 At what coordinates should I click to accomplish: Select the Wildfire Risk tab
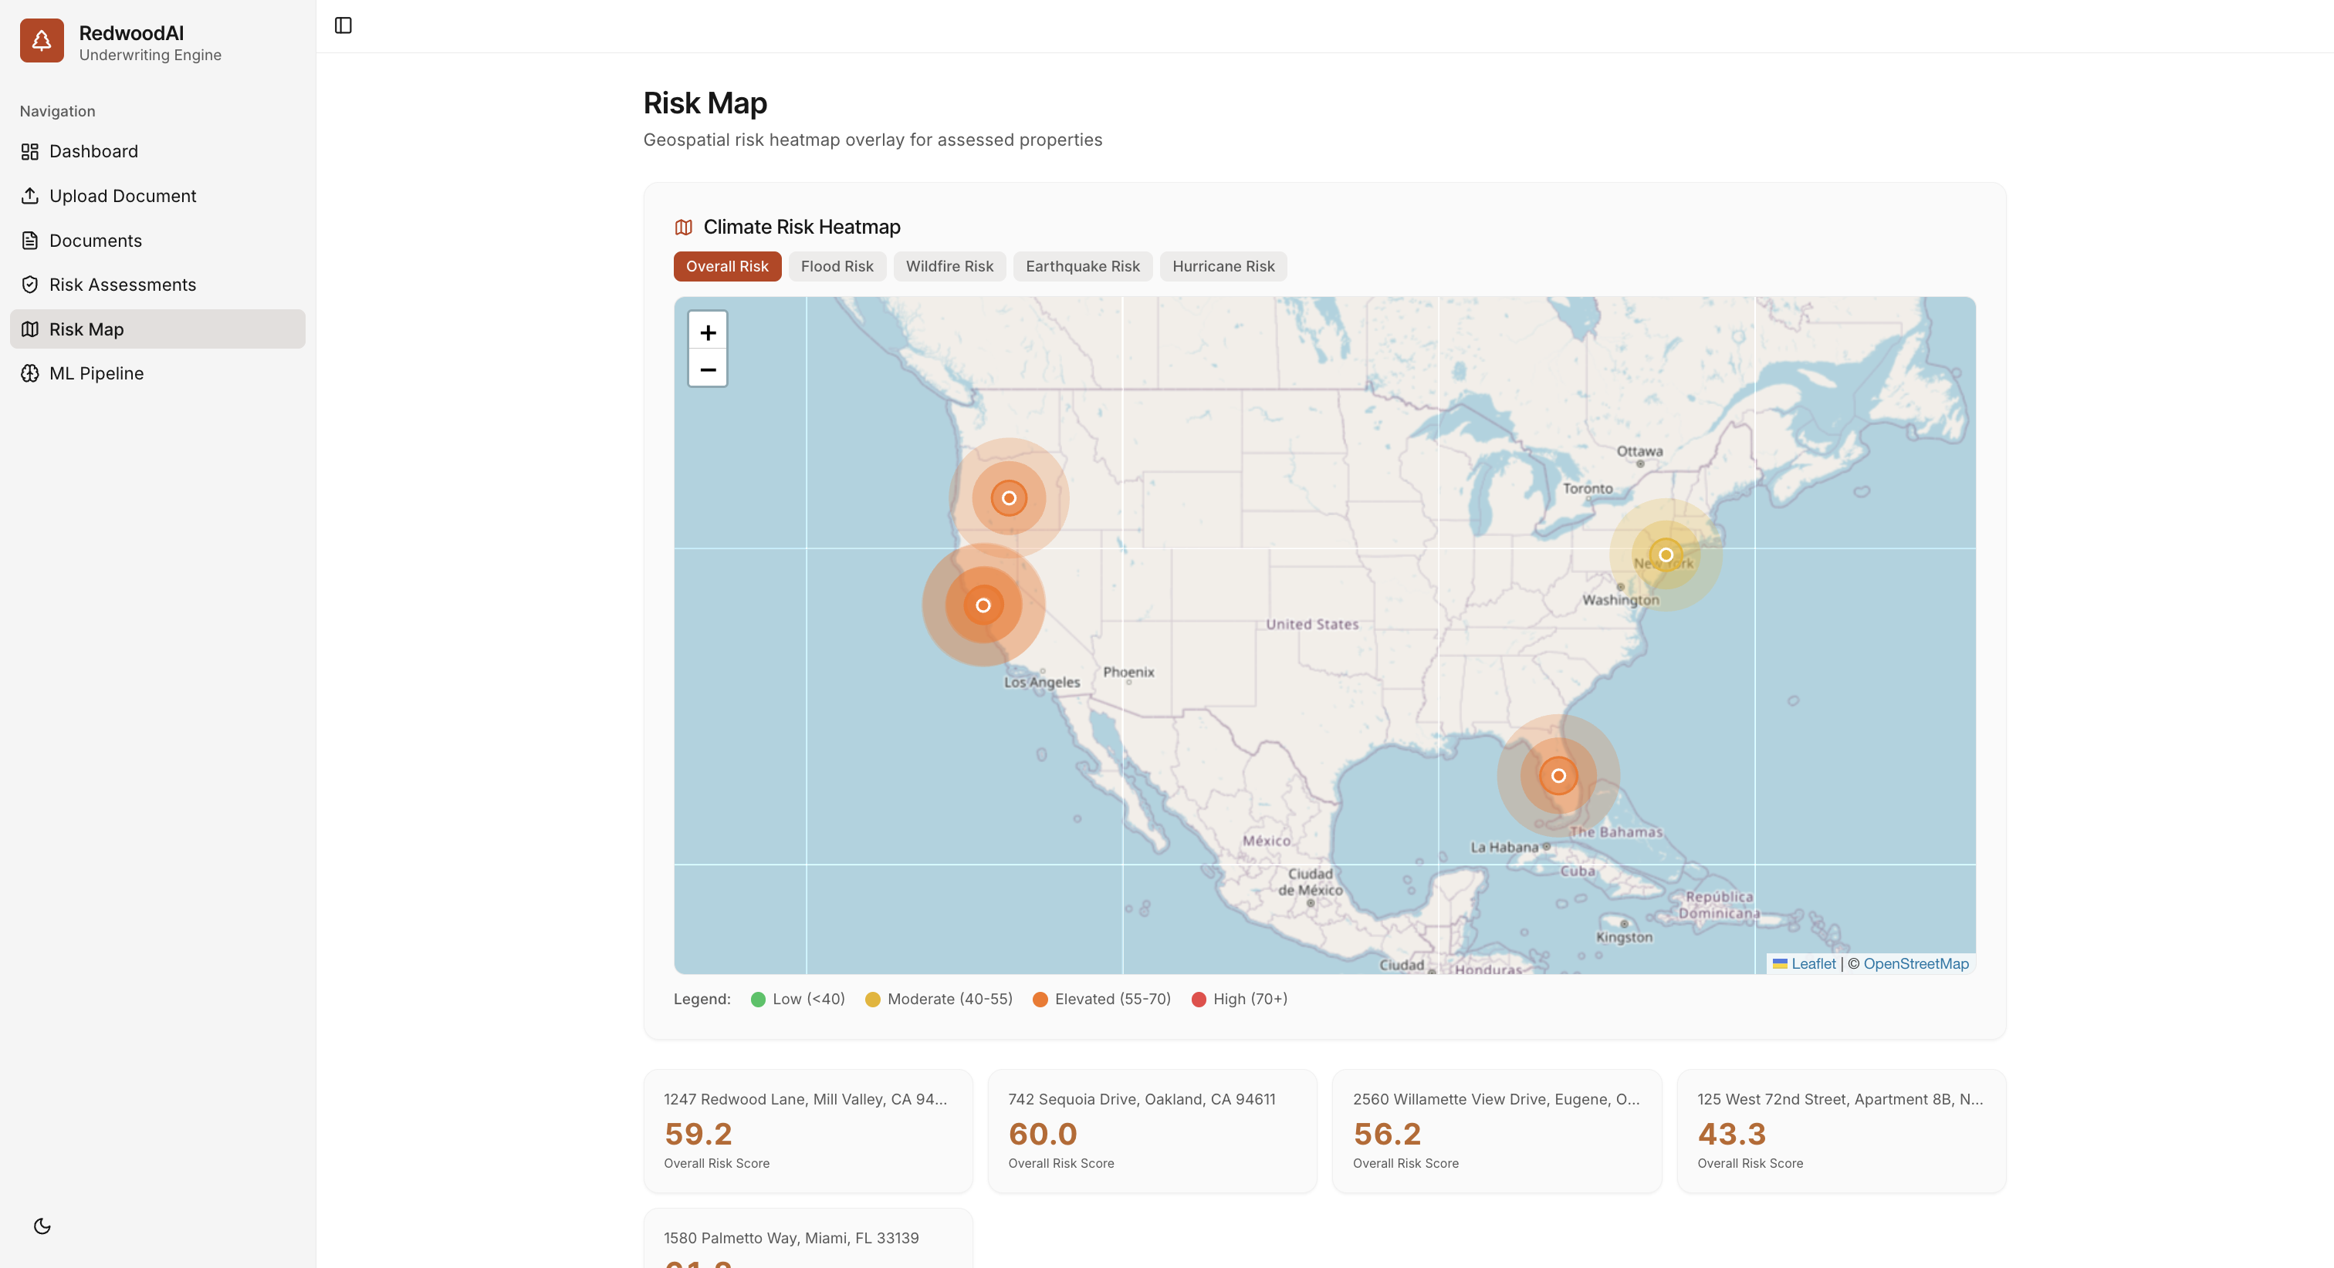tap(949, 266)
